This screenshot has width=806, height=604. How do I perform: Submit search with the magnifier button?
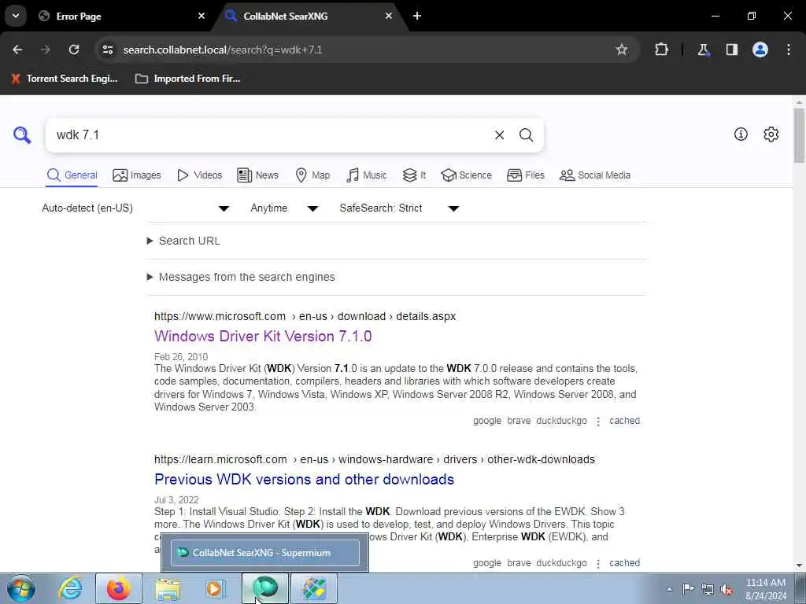[x=526, y=135]
